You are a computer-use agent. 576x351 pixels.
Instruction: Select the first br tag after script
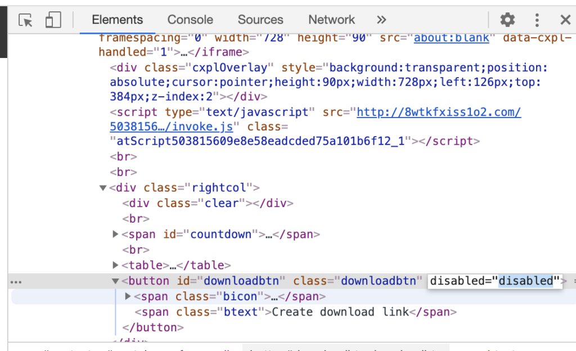123,157
